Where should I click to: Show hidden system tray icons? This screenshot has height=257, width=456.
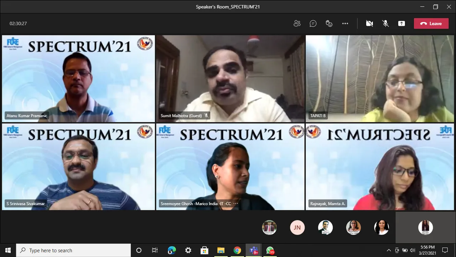tap(389, 250)
